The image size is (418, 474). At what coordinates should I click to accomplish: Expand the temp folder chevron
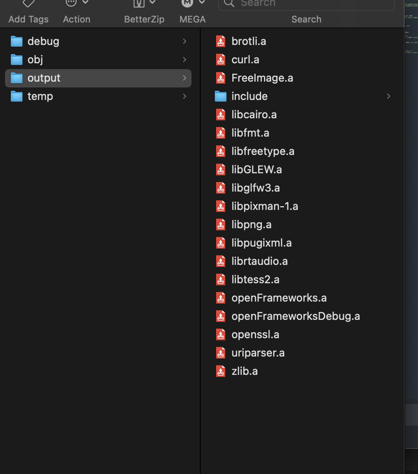point(184,96)
